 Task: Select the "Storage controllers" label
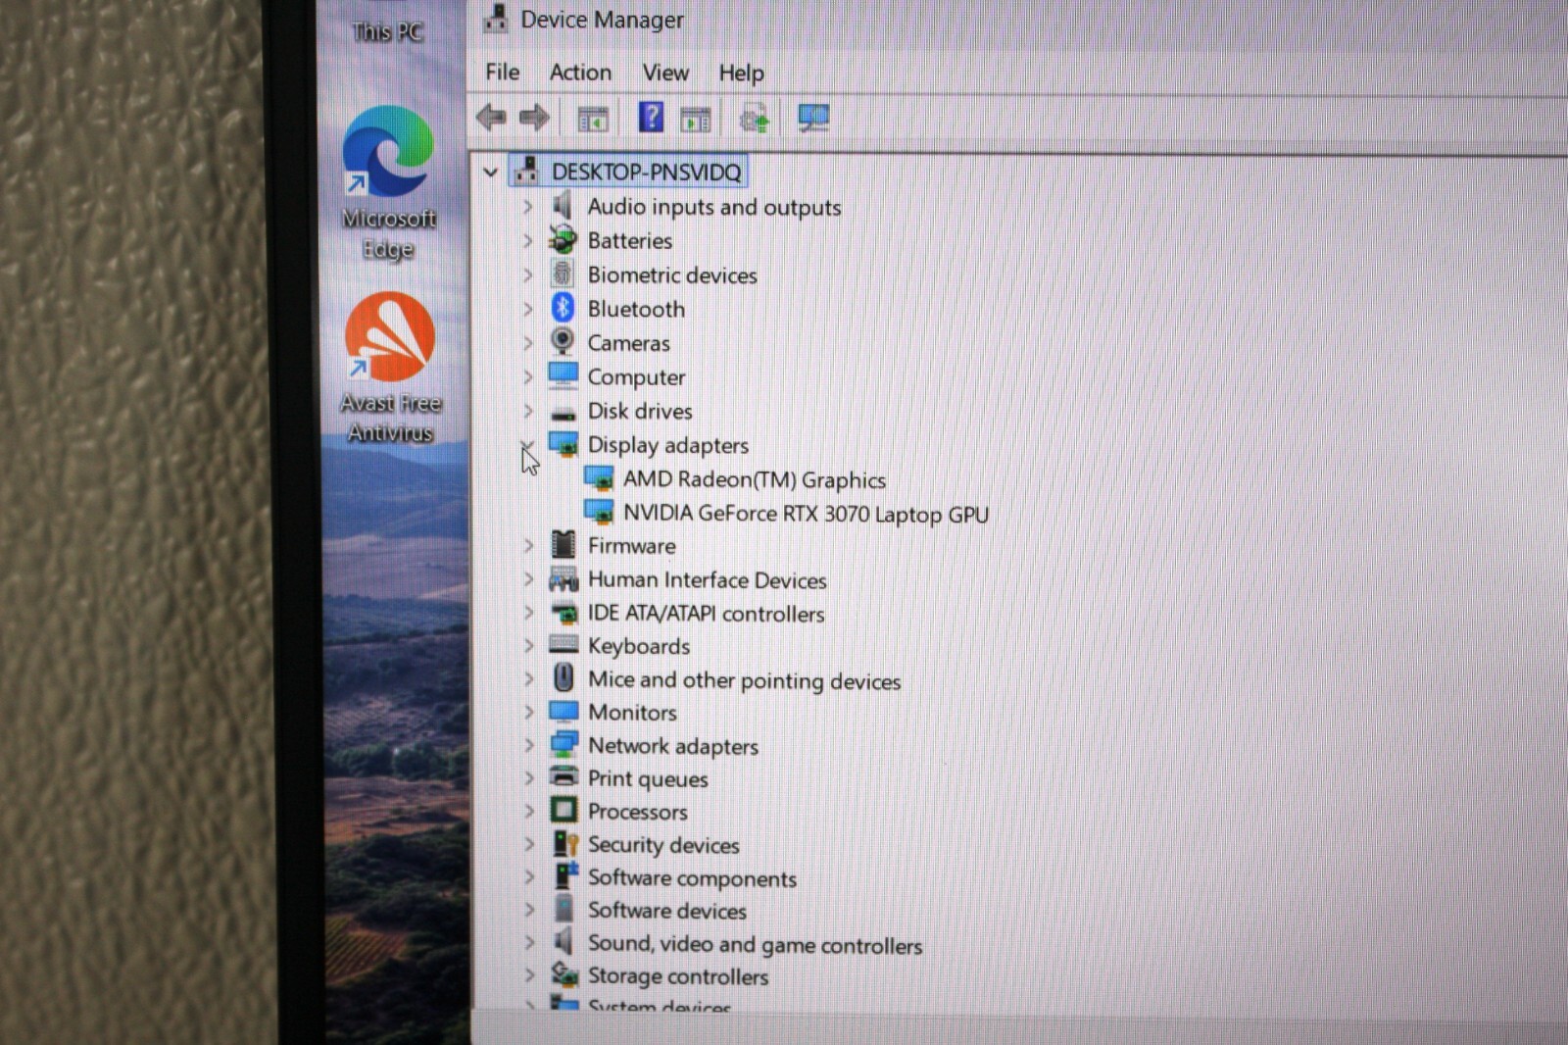[678, 976]
